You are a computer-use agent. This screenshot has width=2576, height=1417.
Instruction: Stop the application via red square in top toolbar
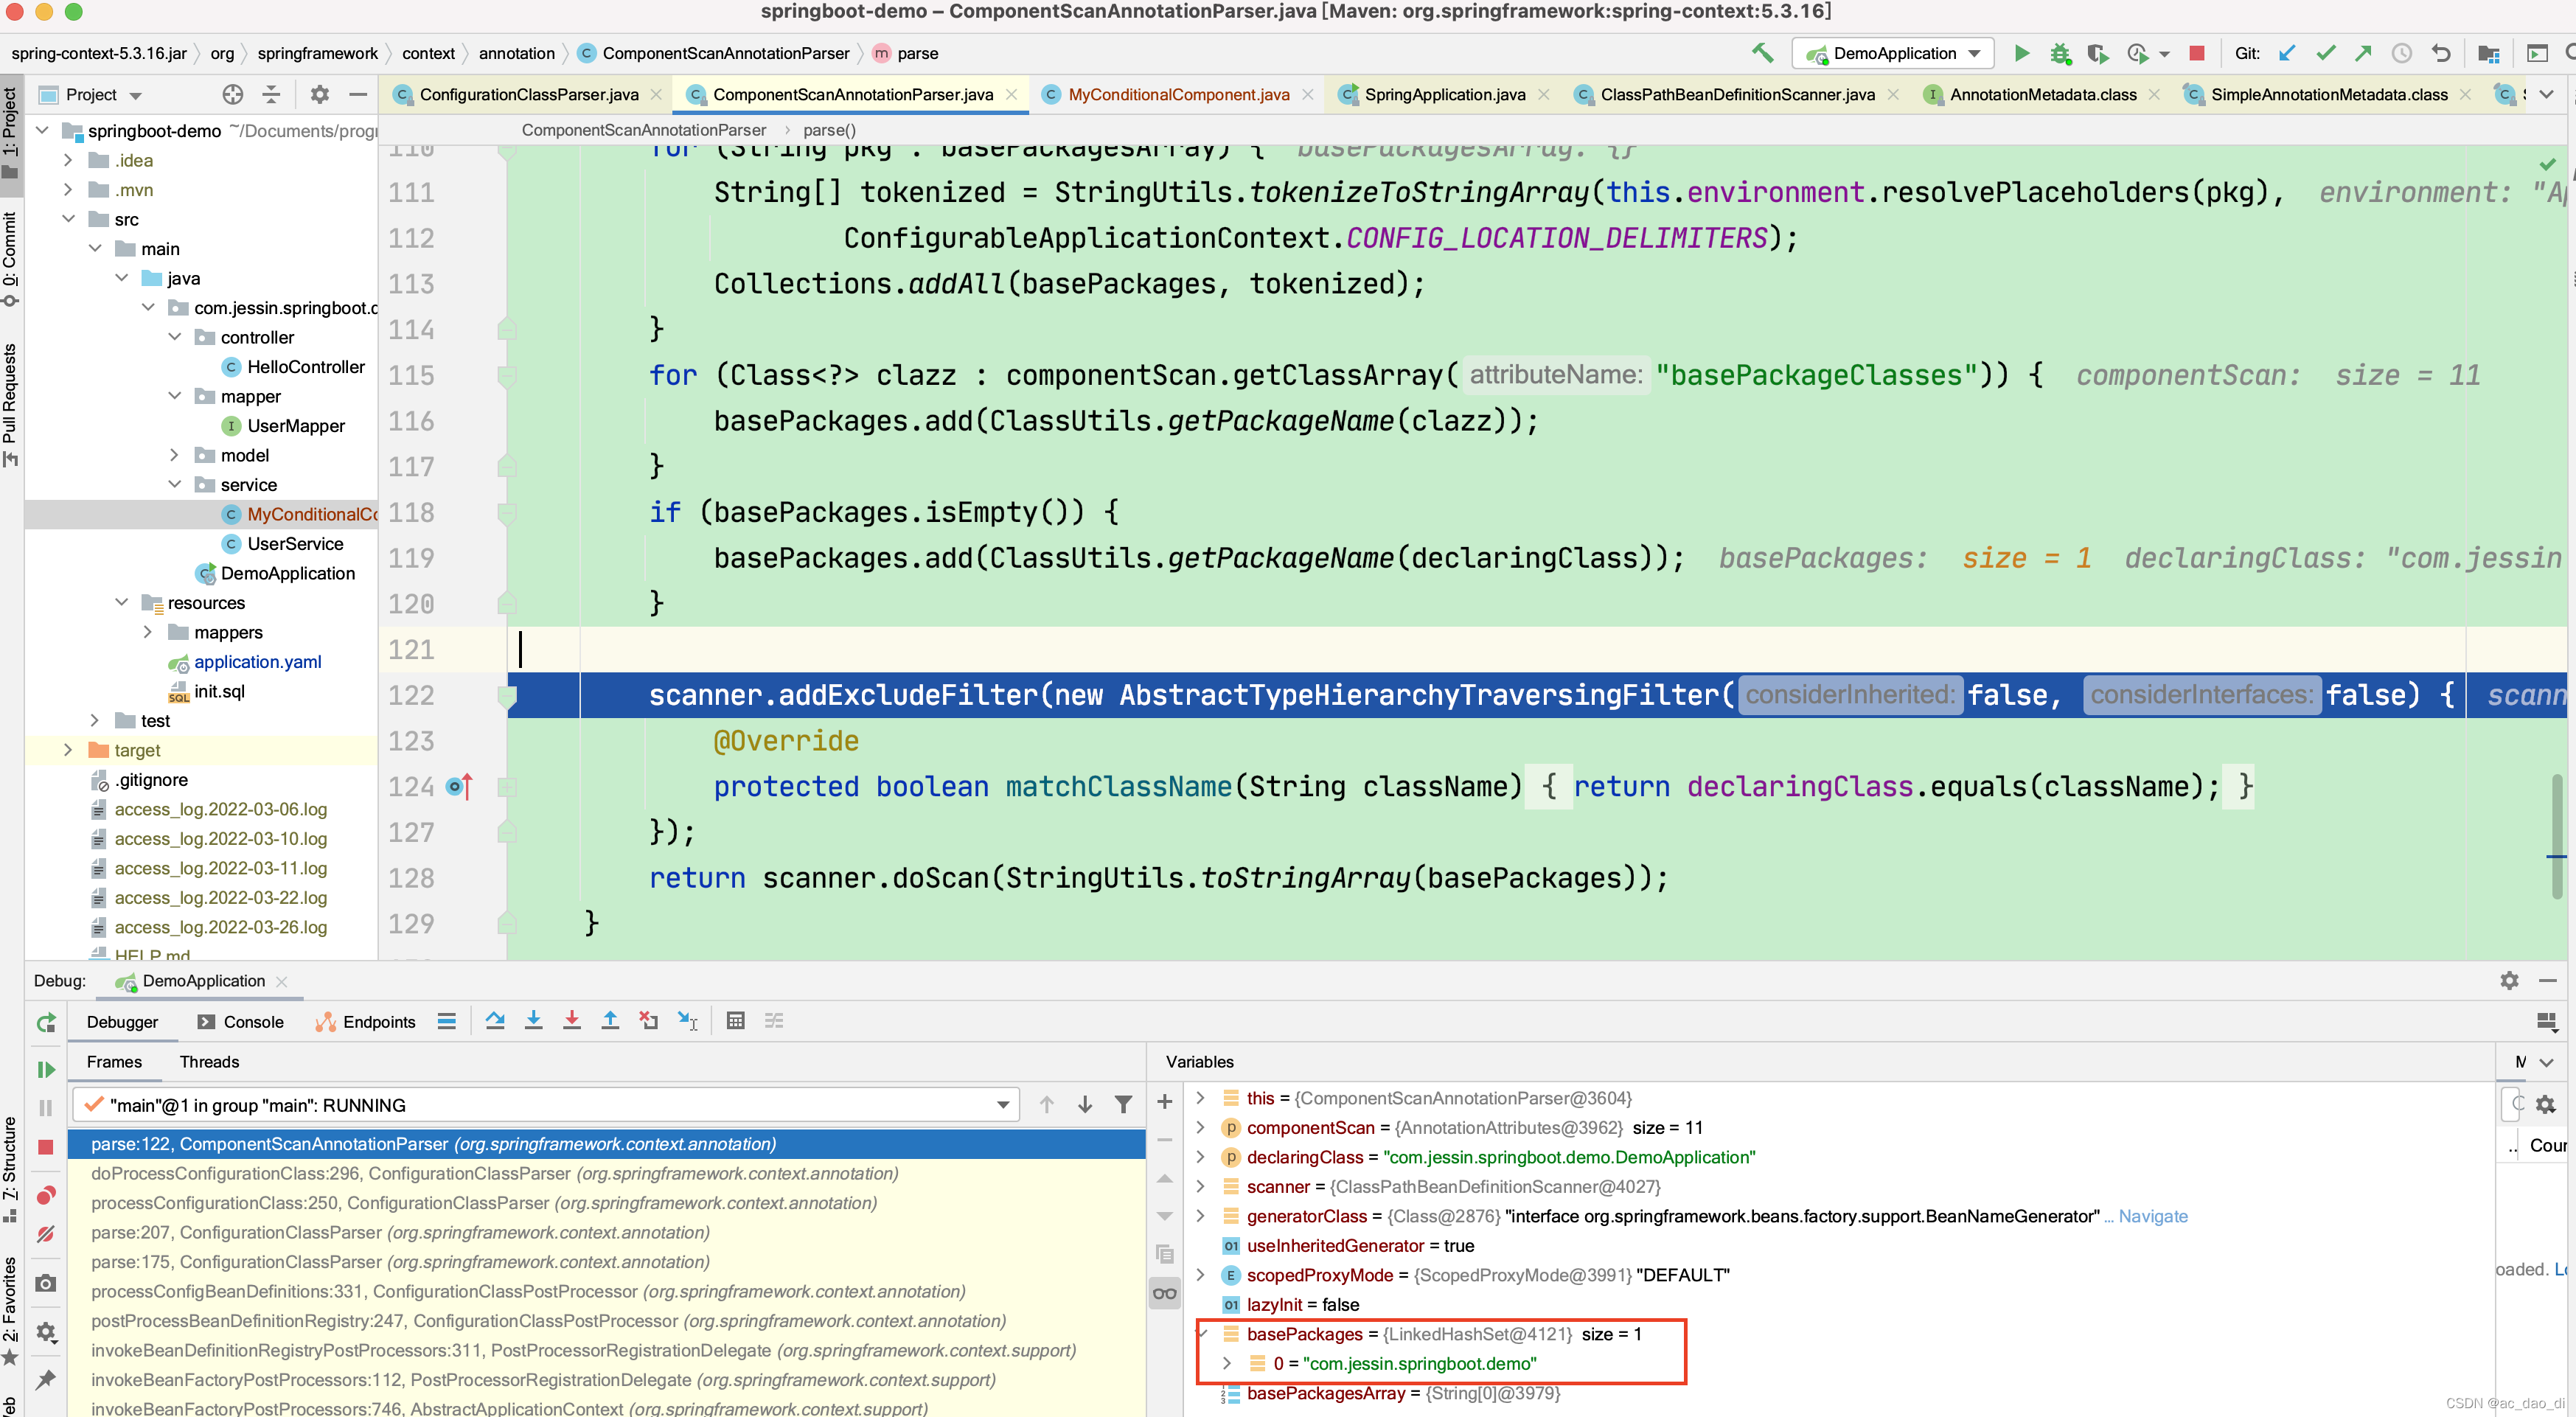pos(2196,53)
